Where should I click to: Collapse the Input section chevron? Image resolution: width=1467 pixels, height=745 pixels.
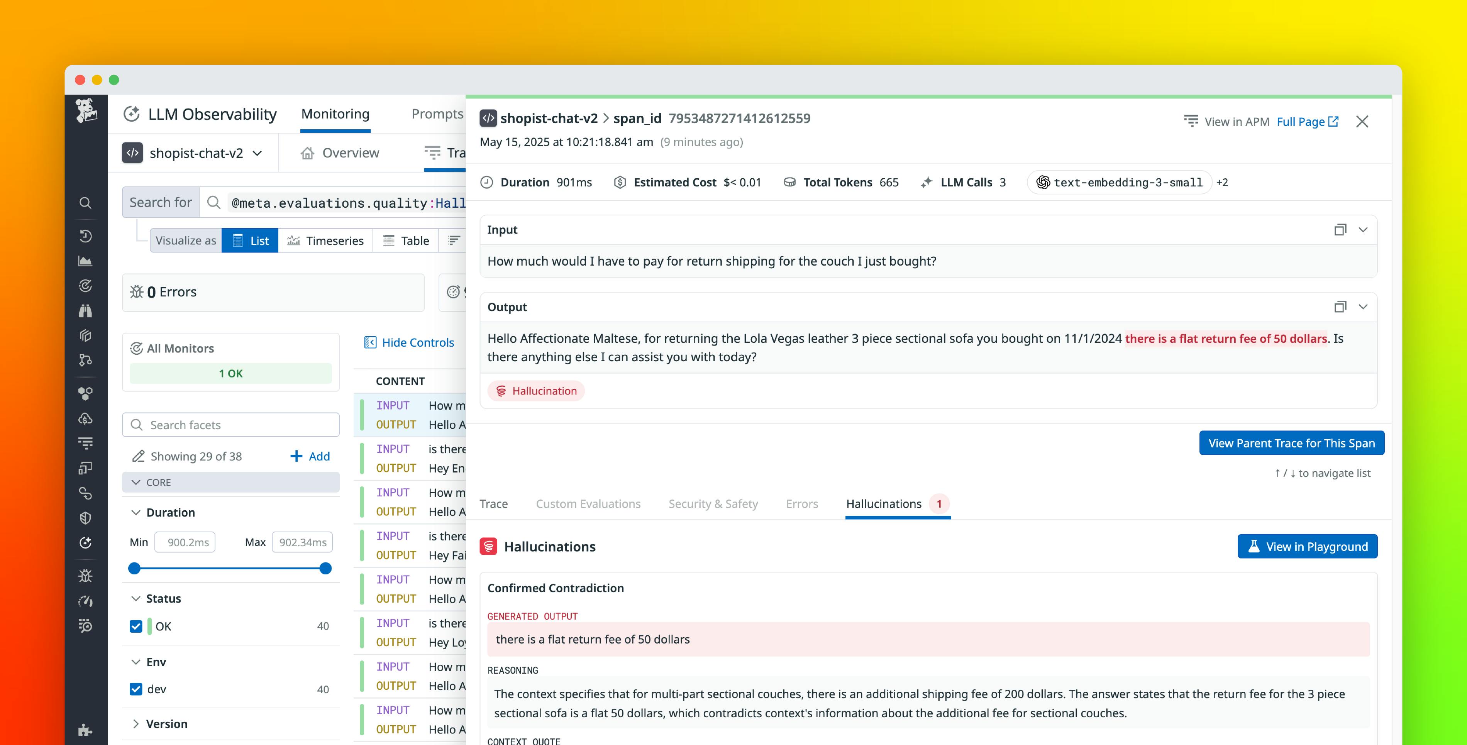point(1363,230)
